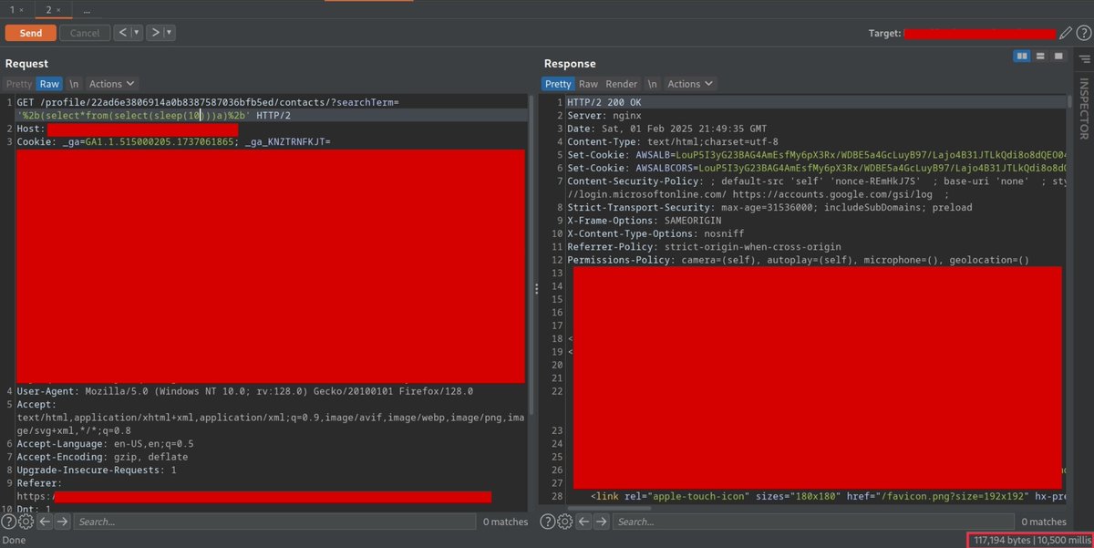Click the Send button
Viewport: 1094px width, 548px height.
pyautogui.click(x=30, y=32)
